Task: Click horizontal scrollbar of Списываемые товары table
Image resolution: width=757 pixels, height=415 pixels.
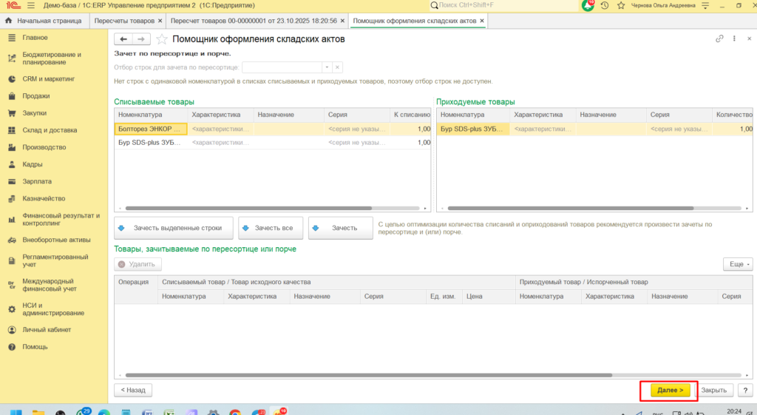Action: [x=248, y=208]
